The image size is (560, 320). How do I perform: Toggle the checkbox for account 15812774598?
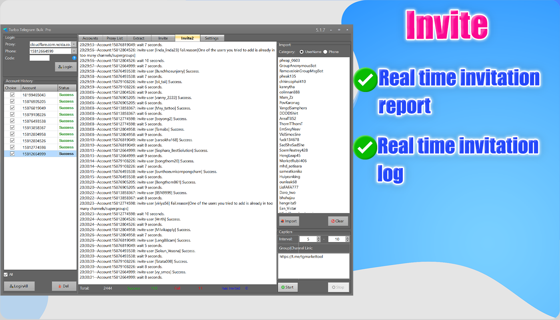click(12, 147)
